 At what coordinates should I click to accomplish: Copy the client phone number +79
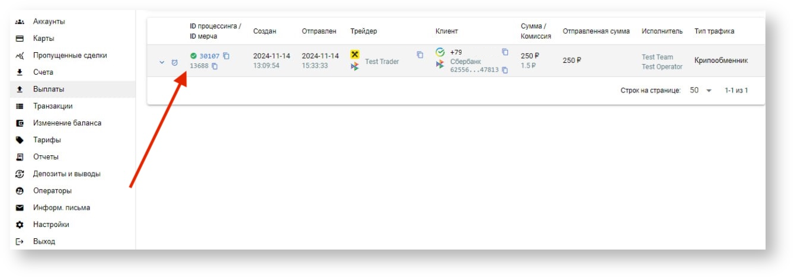click(x=505, y=52)
